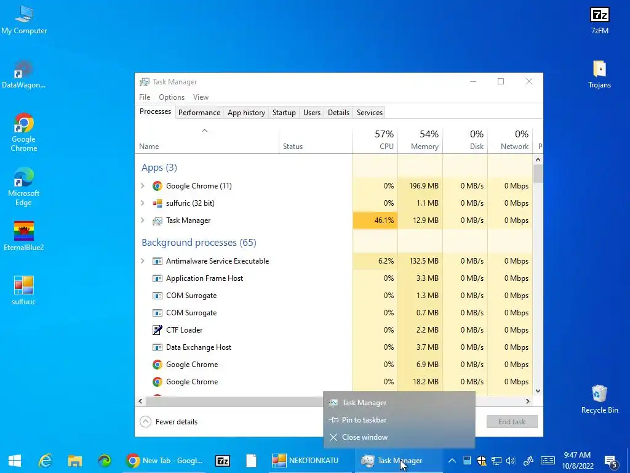Open File Explorer from taskbar

pyautogui.click(x=74, y=461)
